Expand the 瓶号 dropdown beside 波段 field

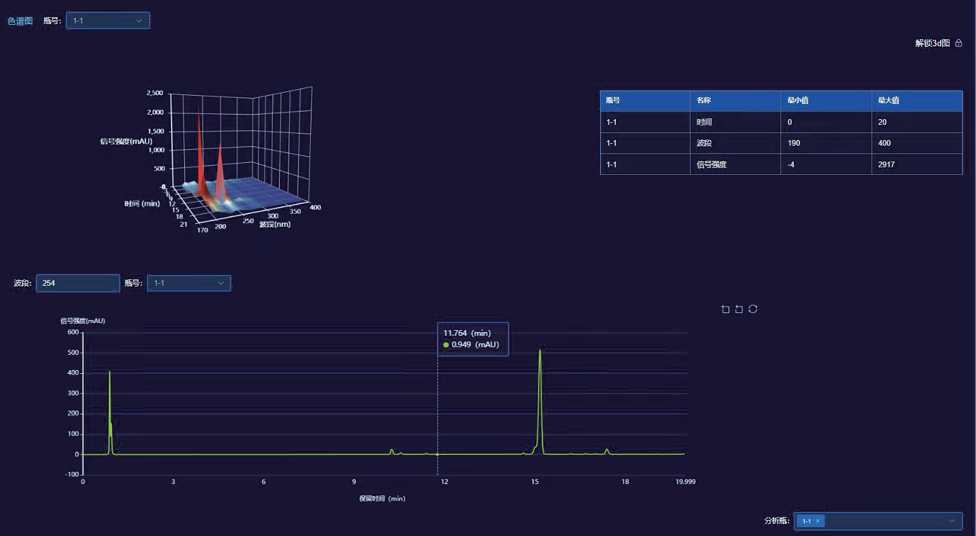tap(189, 283)
